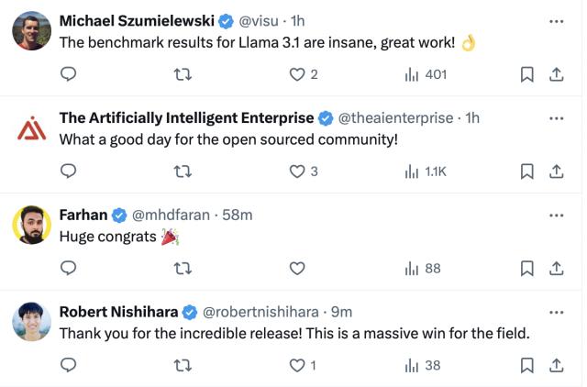587x387 pixels.
Task: Open more options on The AI Enterprise tweet
Action: [556, 117]
